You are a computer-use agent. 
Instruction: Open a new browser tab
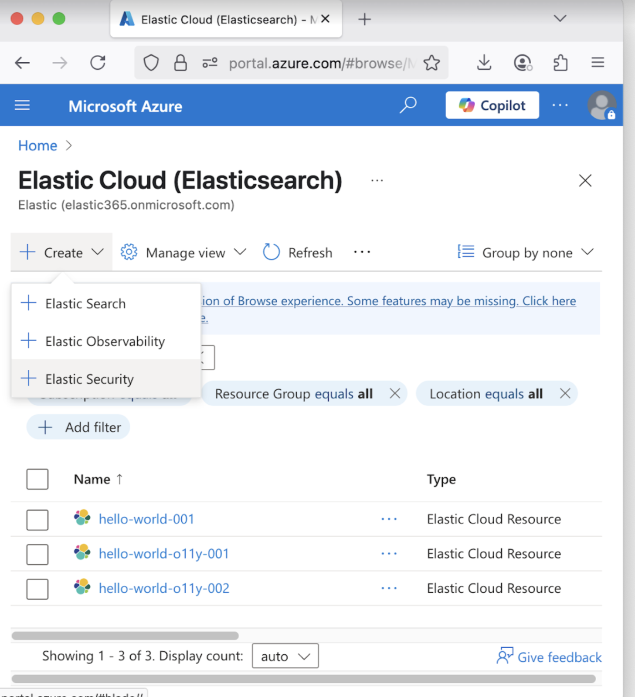[364, 19]
